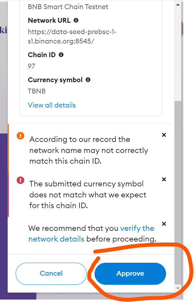Click the Chain ID info icon

pyautogui.click(x=61, y=55)
